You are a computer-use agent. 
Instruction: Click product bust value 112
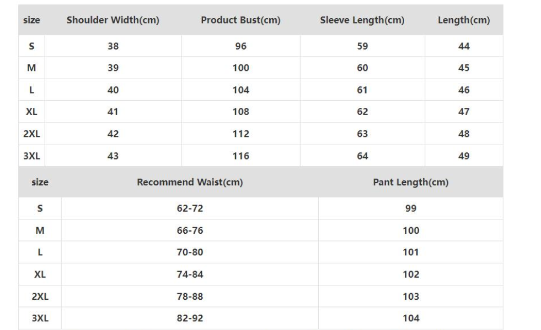[x=240, y=134]
